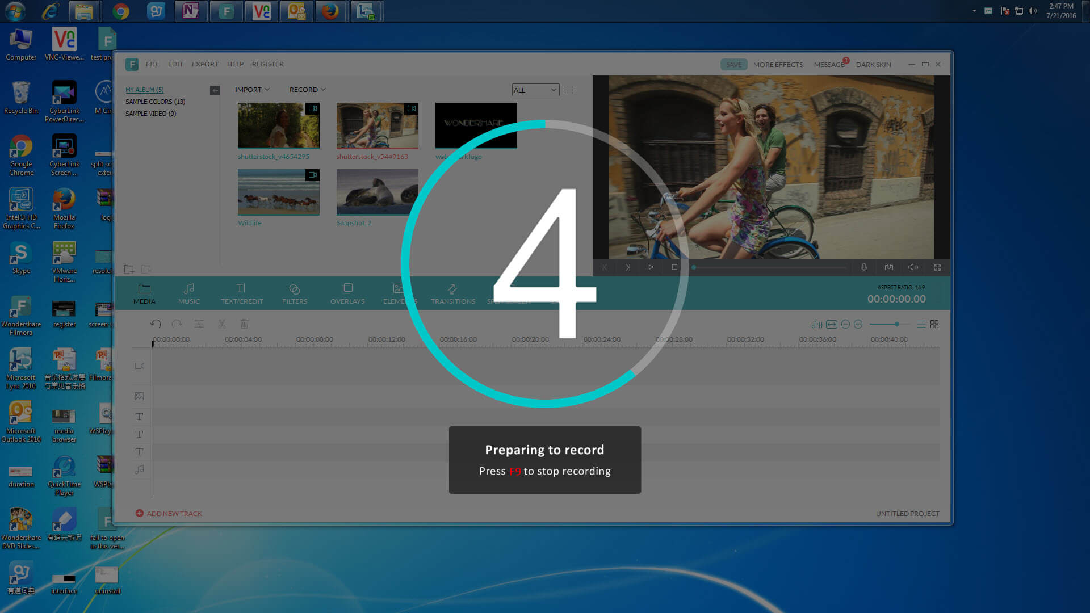Click Add New Track link
This screenshot has height=613, width=1090.
(169, 513)
